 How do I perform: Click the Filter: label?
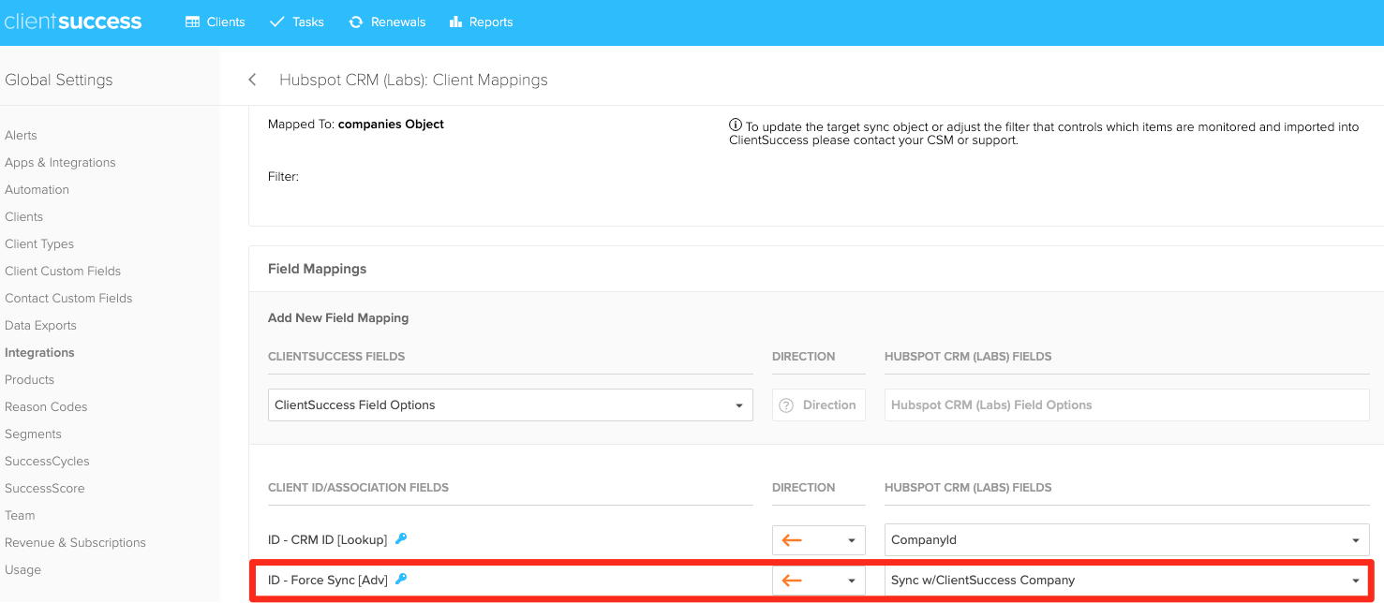coord(283,176)
